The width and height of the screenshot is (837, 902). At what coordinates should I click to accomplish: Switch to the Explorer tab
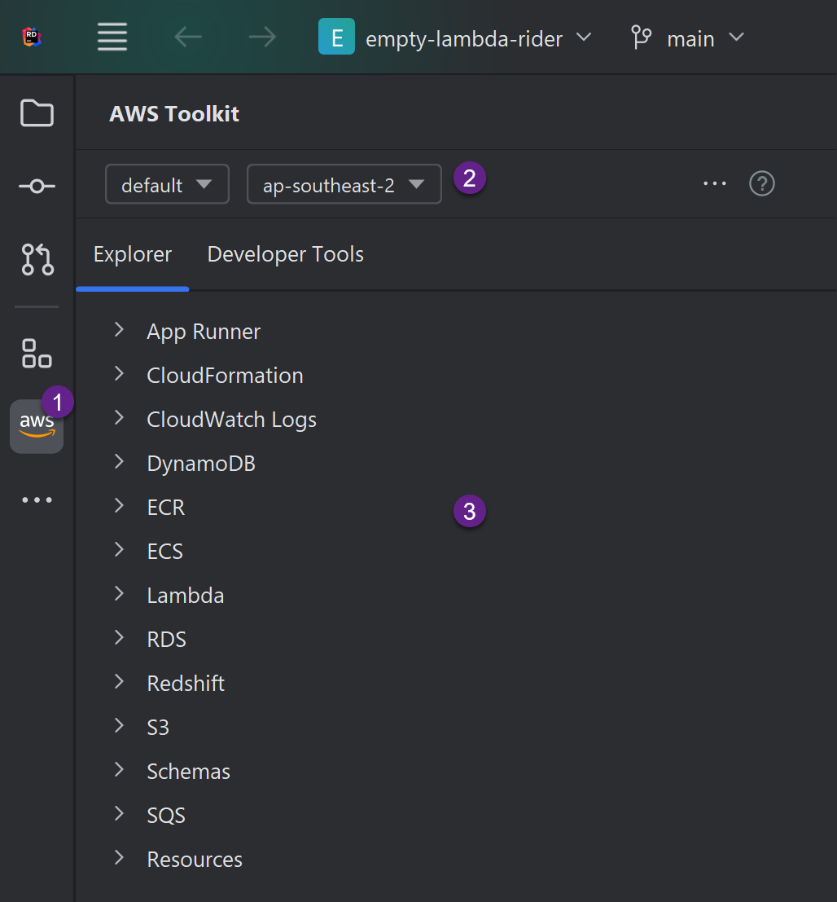[x=133, y=254]
